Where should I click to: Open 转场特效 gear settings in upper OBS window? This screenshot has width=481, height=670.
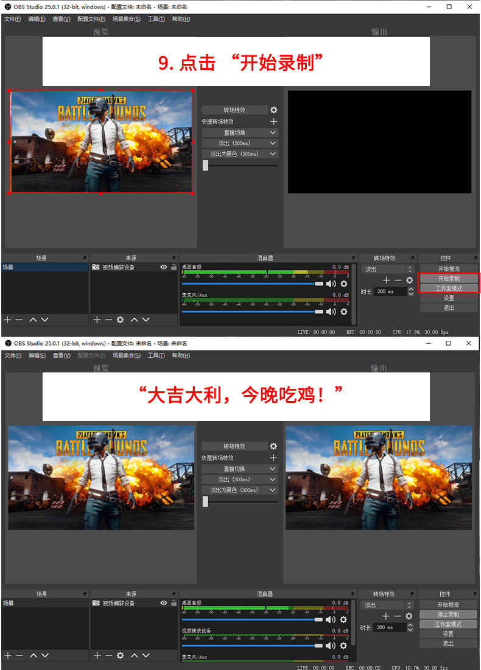coord(273,110)
